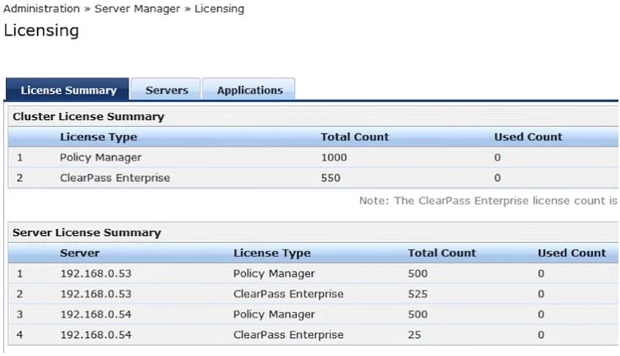Screen dimensions: 620x356
Task: Click the Server column header
Action: click(x=80, y=253)
